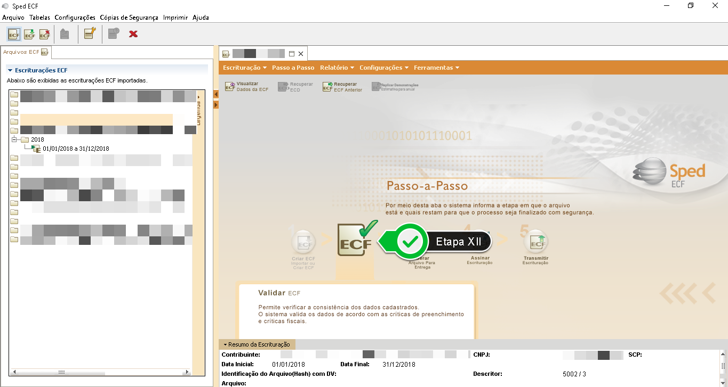Collapse the 2018 tree node
This screenshot has width=728, height=387.
(14, 139)
